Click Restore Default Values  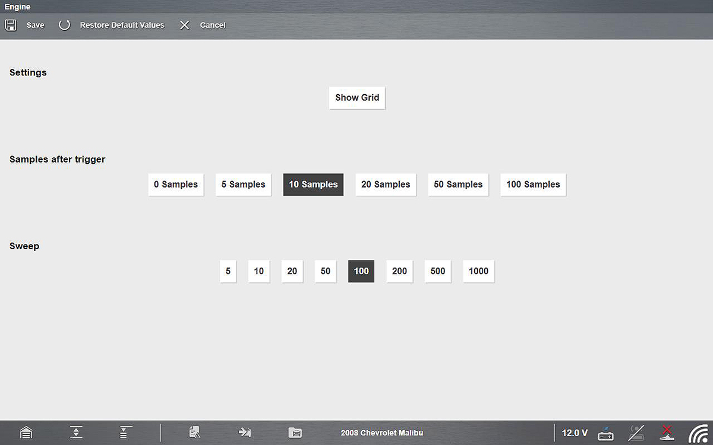(112, 25)
